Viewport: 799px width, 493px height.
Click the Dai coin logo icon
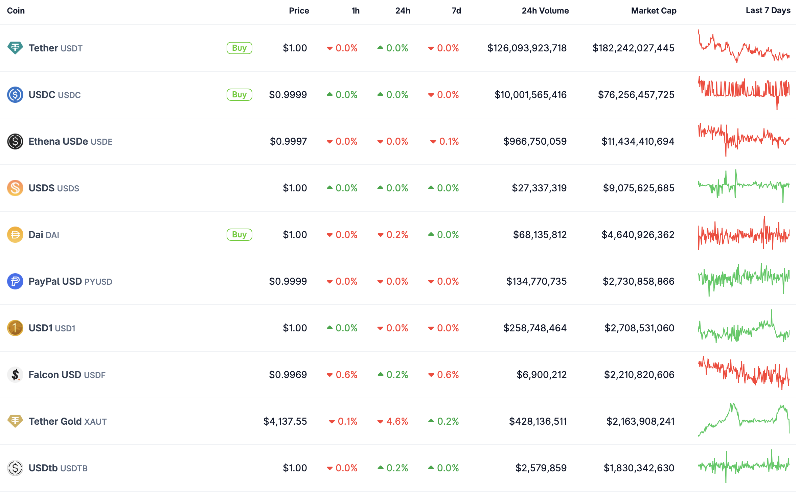point(15,235)
